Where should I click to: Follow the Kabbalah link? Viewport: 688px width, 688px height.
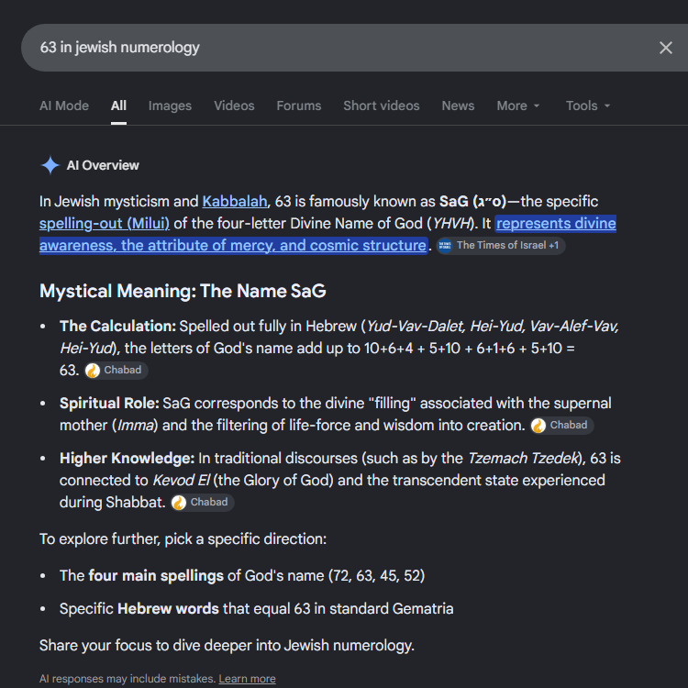click(234, 202)
